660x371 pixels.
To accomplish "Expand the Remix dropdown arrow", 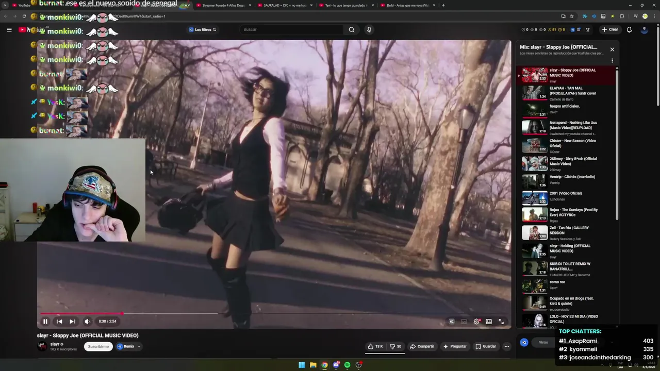I will 139,346.
